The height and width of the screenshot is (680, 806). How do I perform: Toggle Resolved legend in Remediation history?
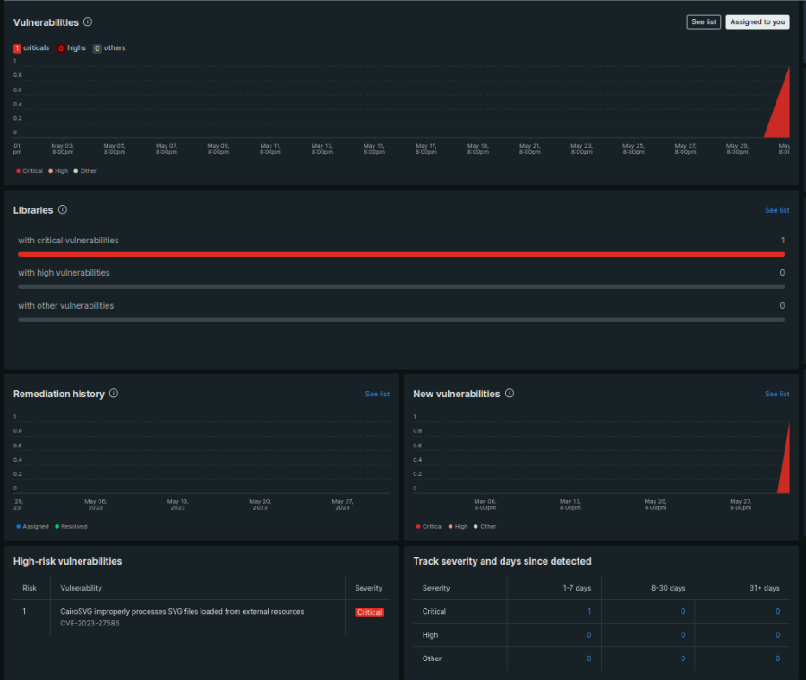click(71, 527)
